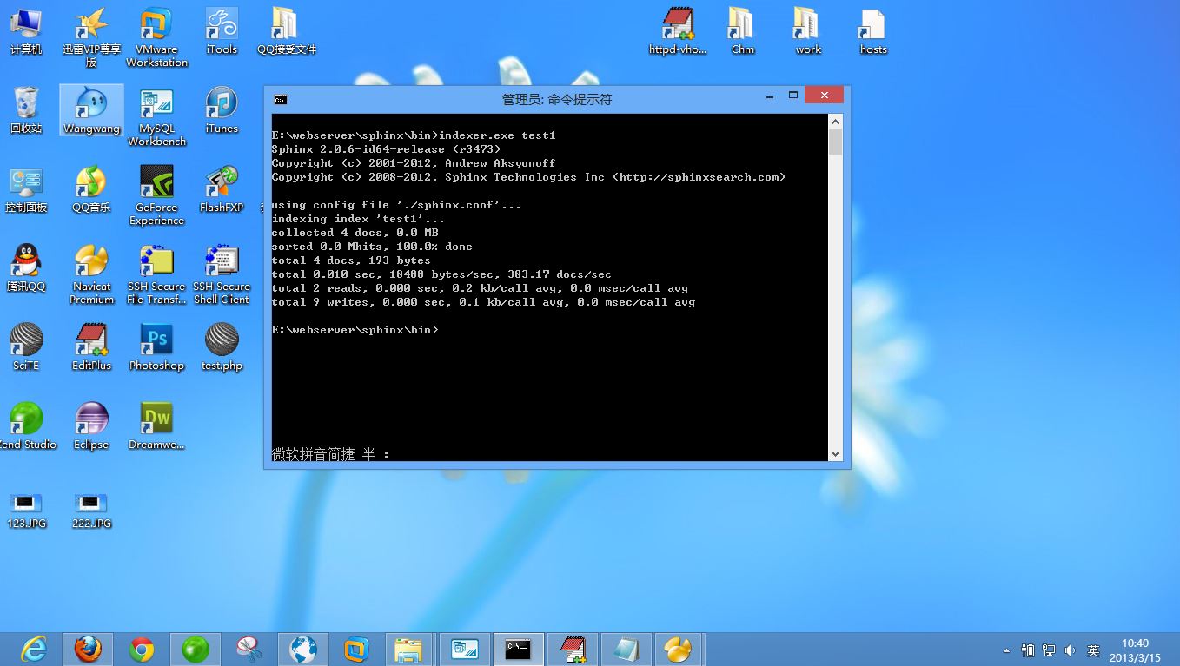
Task: Open the iTunes desktop shortcut
Action: (222, 109)
